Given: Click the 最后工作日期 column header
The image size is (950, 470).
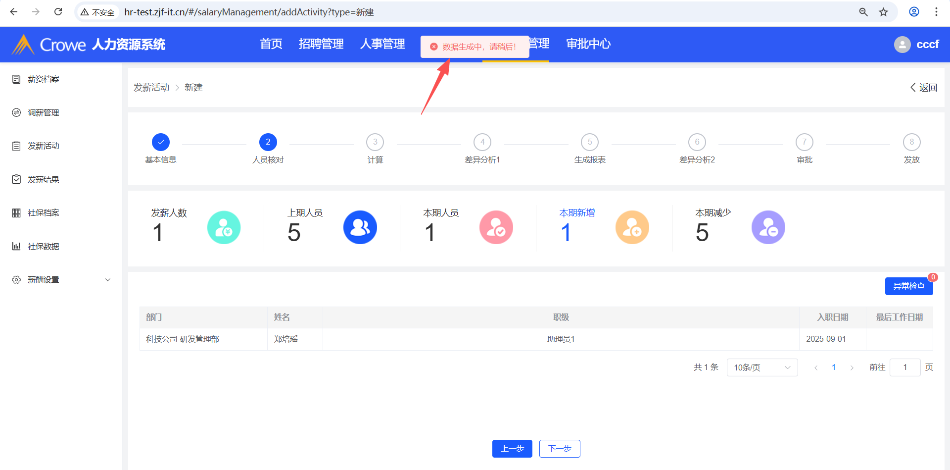Looking at the screenshot, I should [x=900, y=317].
